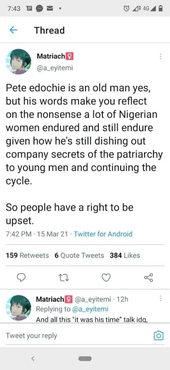
Task: Open the Twitter for Android link
Action: [x=103, y=234]
